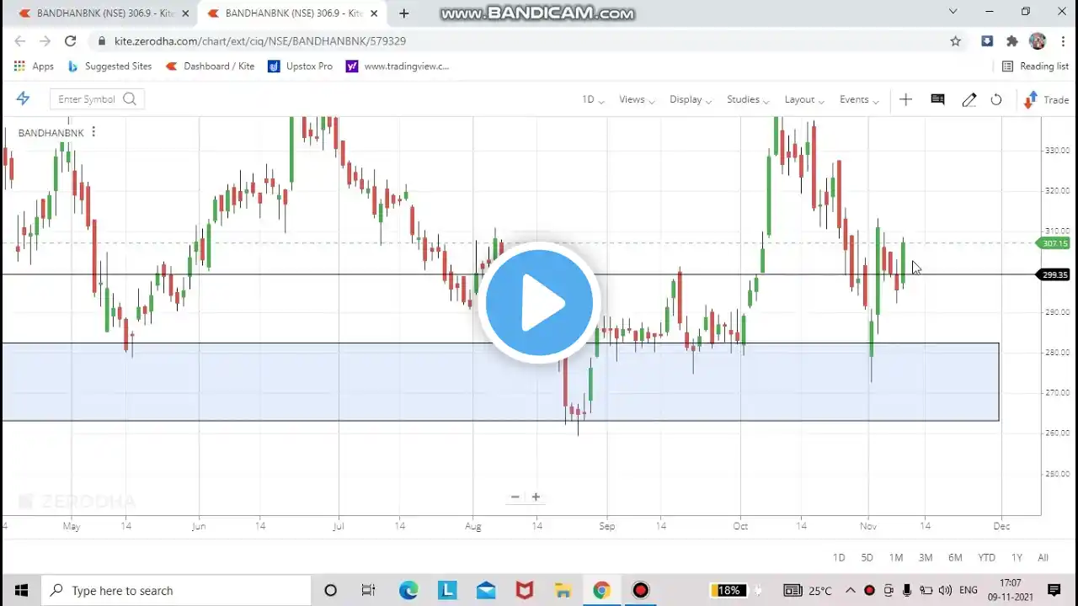1078x606 pixels.
Task: Open the Chrome profile avatar
Action: click(1038, 40)
